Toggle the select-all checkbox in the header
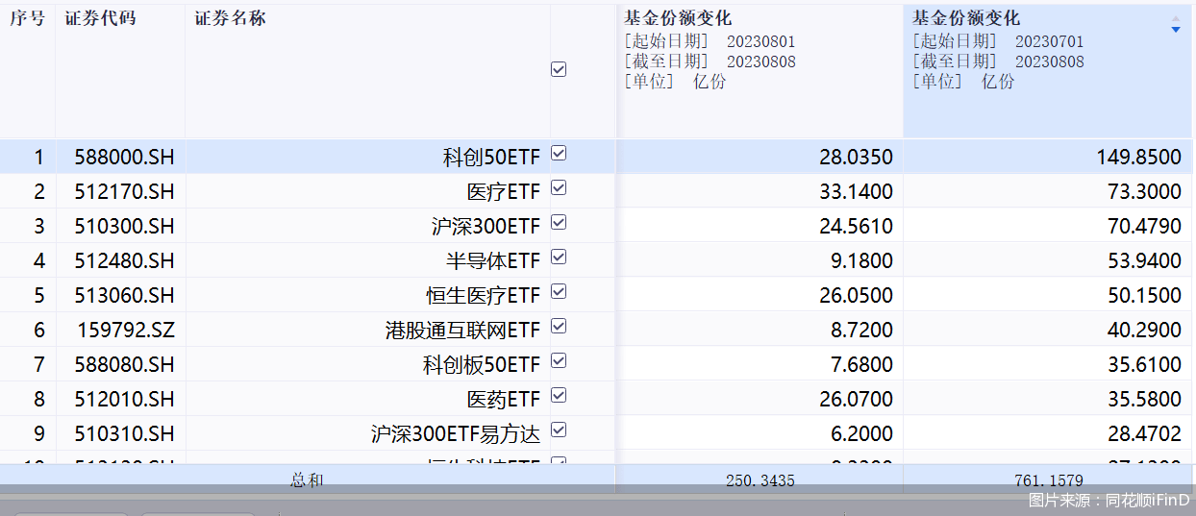Image resolution: width=1196 pixels, height=516 pixels. 559,70
